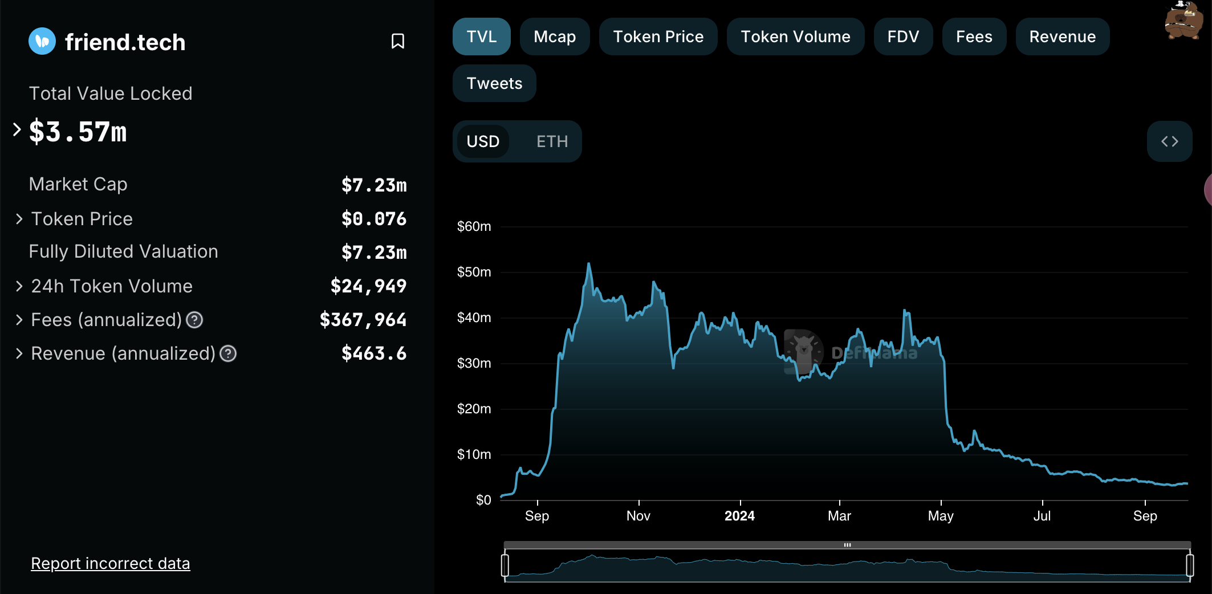Click the Mar x-axis label
The image size is (1212, 594).
pos(839,516)
